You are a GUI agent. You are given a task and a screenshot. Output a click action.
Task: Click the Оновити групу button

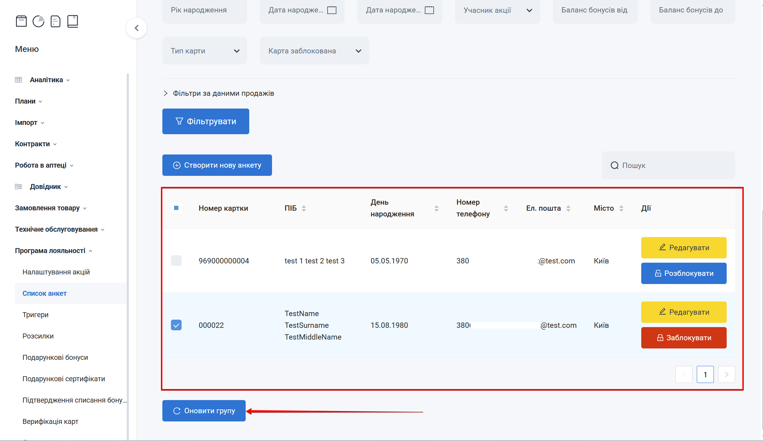(204, 411)
